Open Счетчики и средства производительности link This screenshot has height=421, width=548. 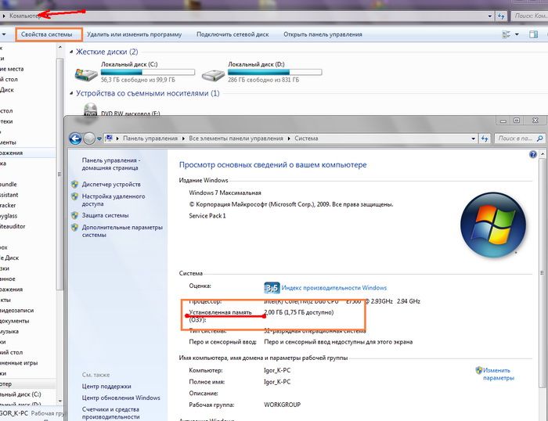[111, 413]
